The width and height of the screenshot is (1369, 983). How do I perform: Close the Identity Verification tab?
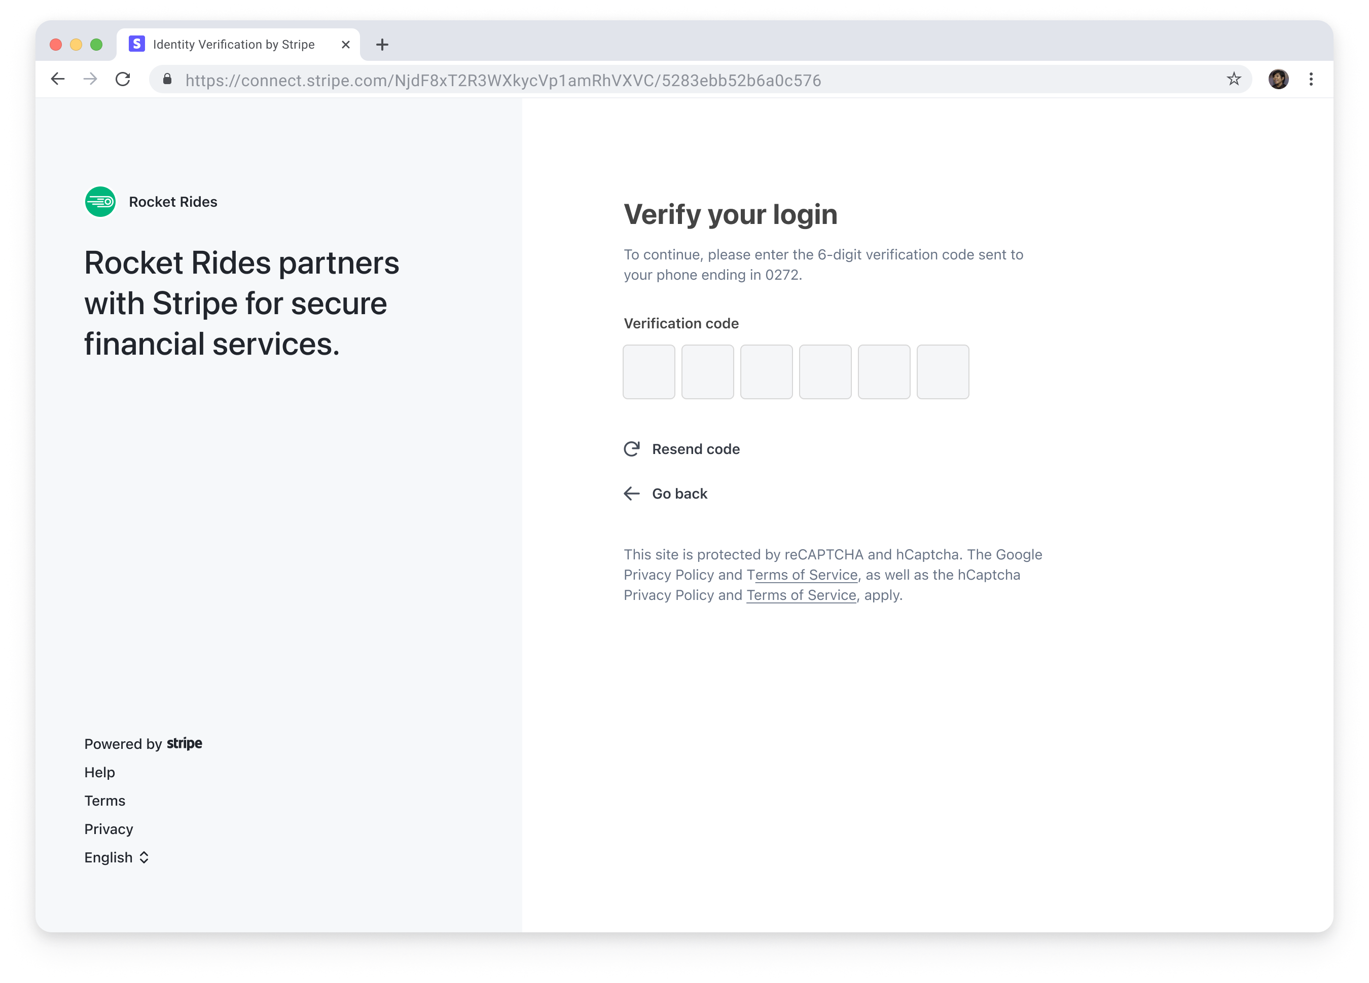click(345, 45)
